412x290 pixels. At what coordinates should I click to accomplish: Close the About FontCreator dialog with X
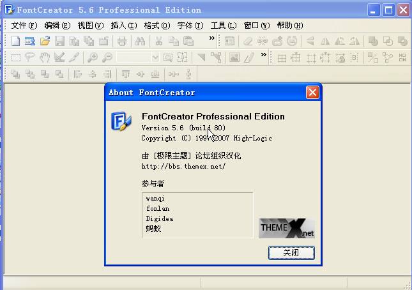[312, 93]
